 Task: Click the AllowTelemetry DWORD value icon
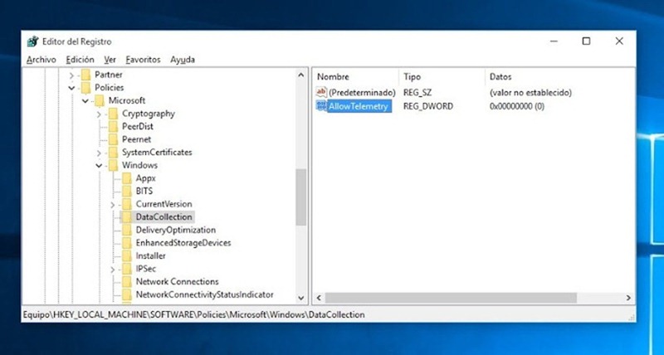coord(322,106)
